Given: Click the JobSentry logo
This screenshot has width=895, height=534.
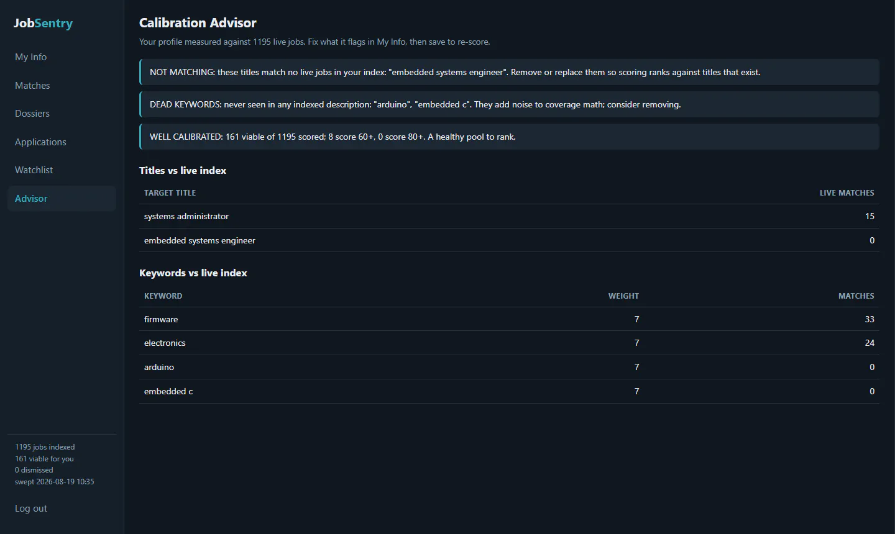Looking at the screenshot, I should click(x=43, y=24).
